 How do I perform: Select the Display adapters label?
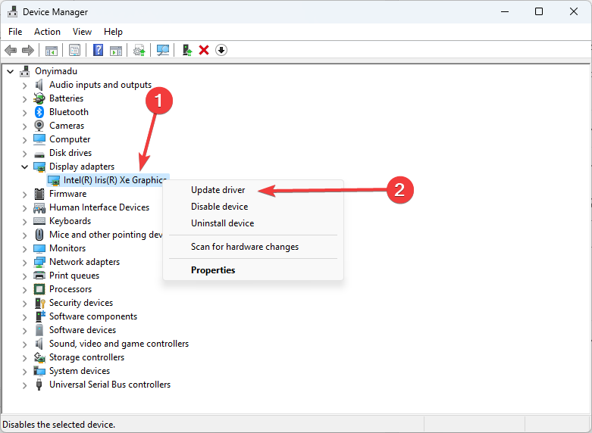click(82, 167)
